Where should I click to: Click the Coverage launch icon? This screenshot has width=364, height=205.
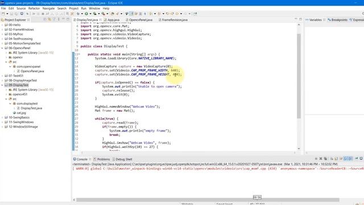[x=95, y=14]
